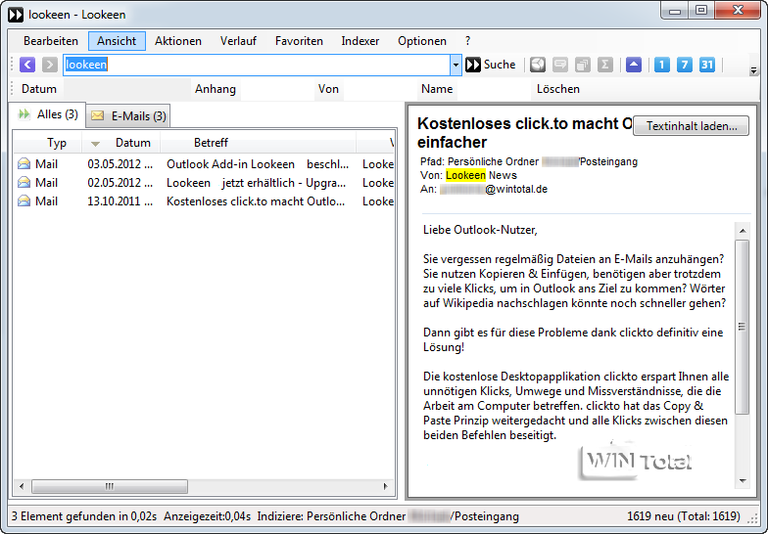Sort results by the Datum column header
The height and width of the screenshot is (534, 768).
121,143
